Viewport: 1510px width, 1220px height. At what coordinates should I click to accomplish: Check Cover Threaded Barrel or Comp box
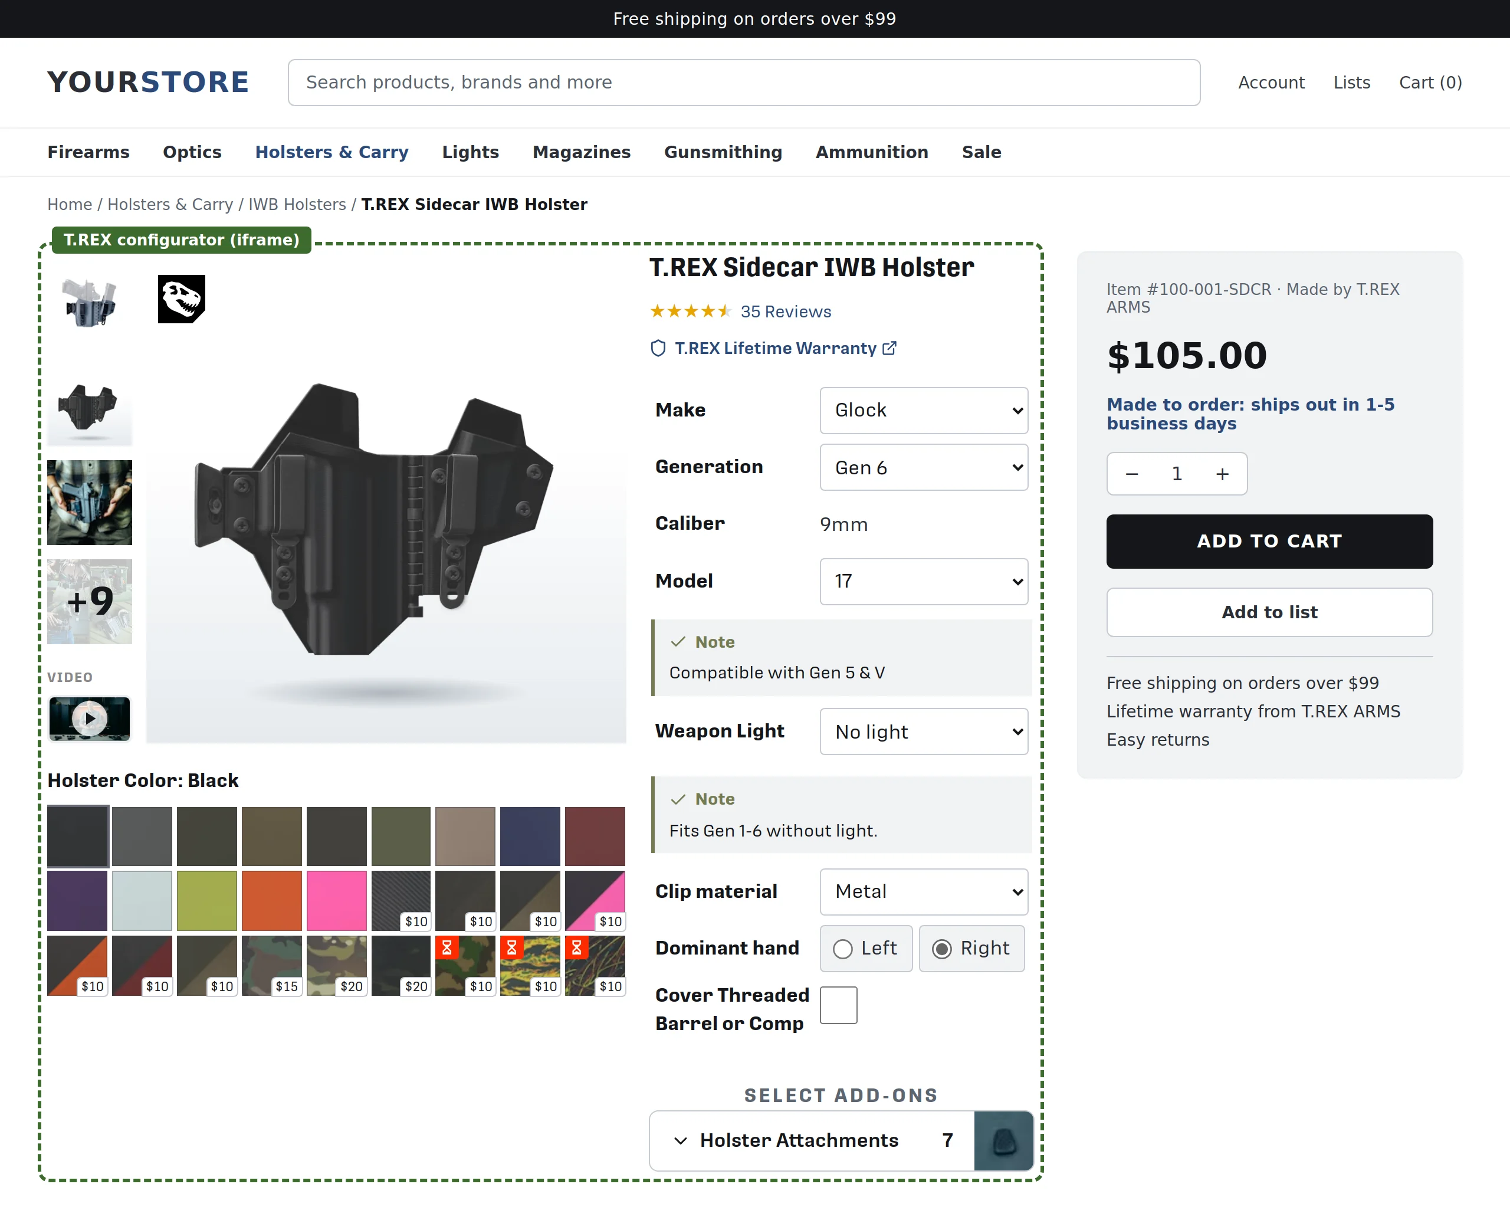point(838,1005)
